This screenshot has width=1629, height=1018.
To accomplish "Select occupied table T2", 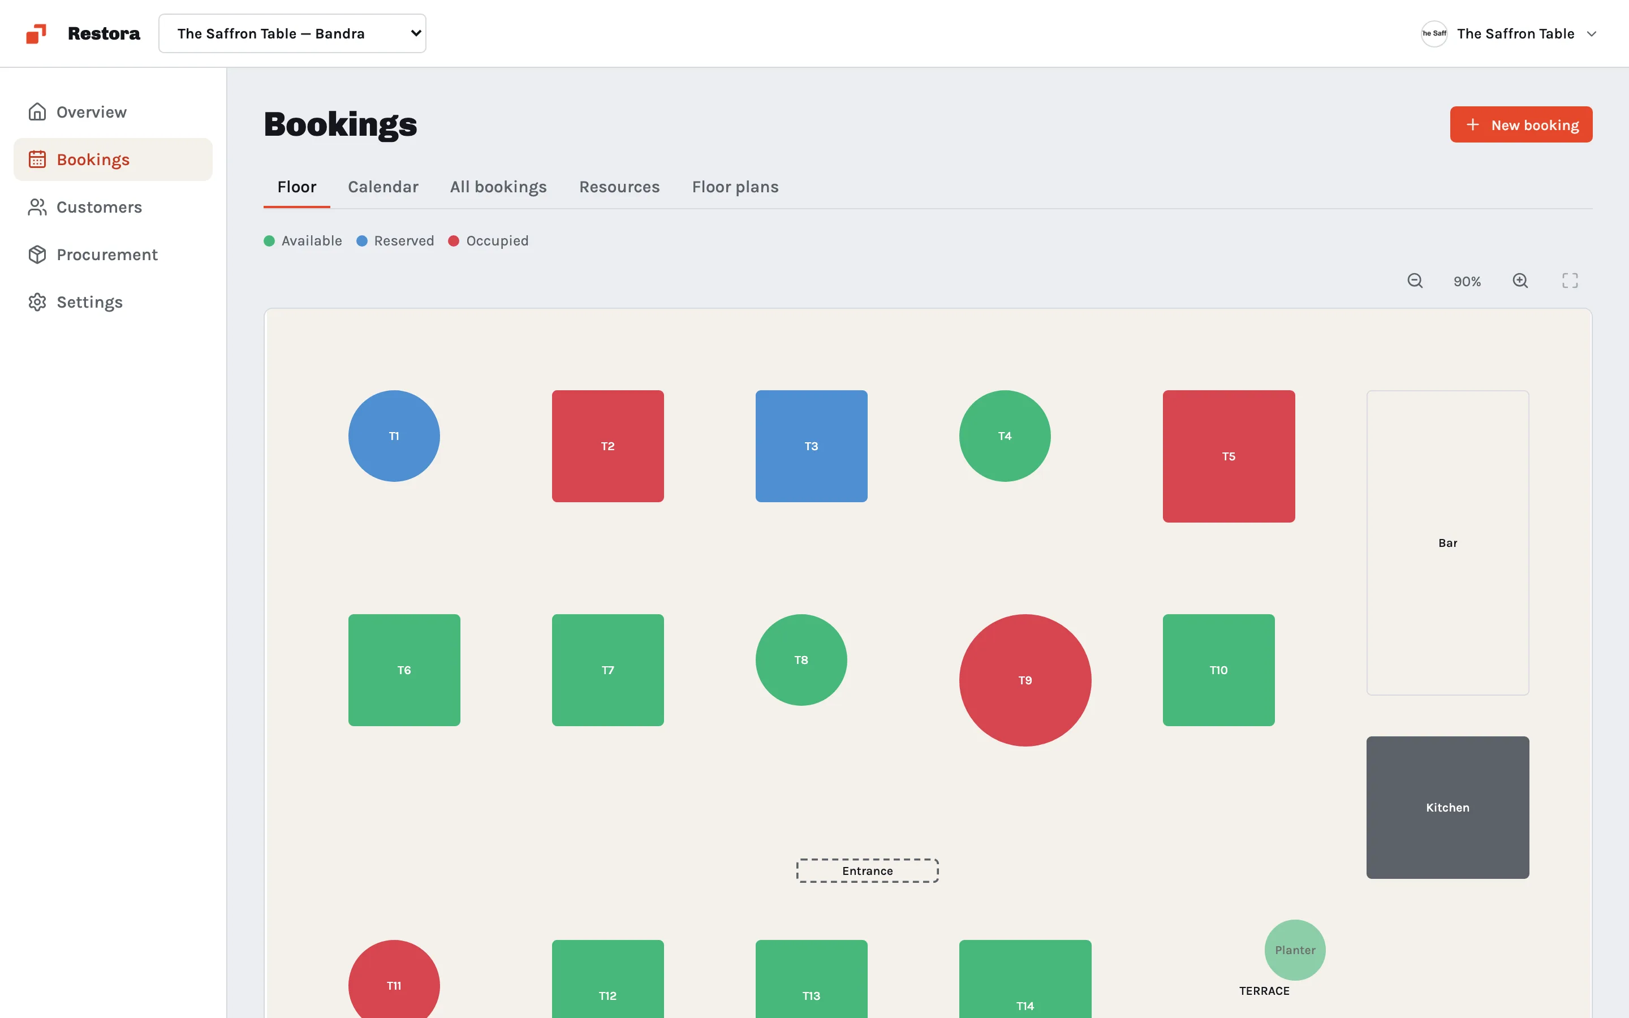I will 608,446.
